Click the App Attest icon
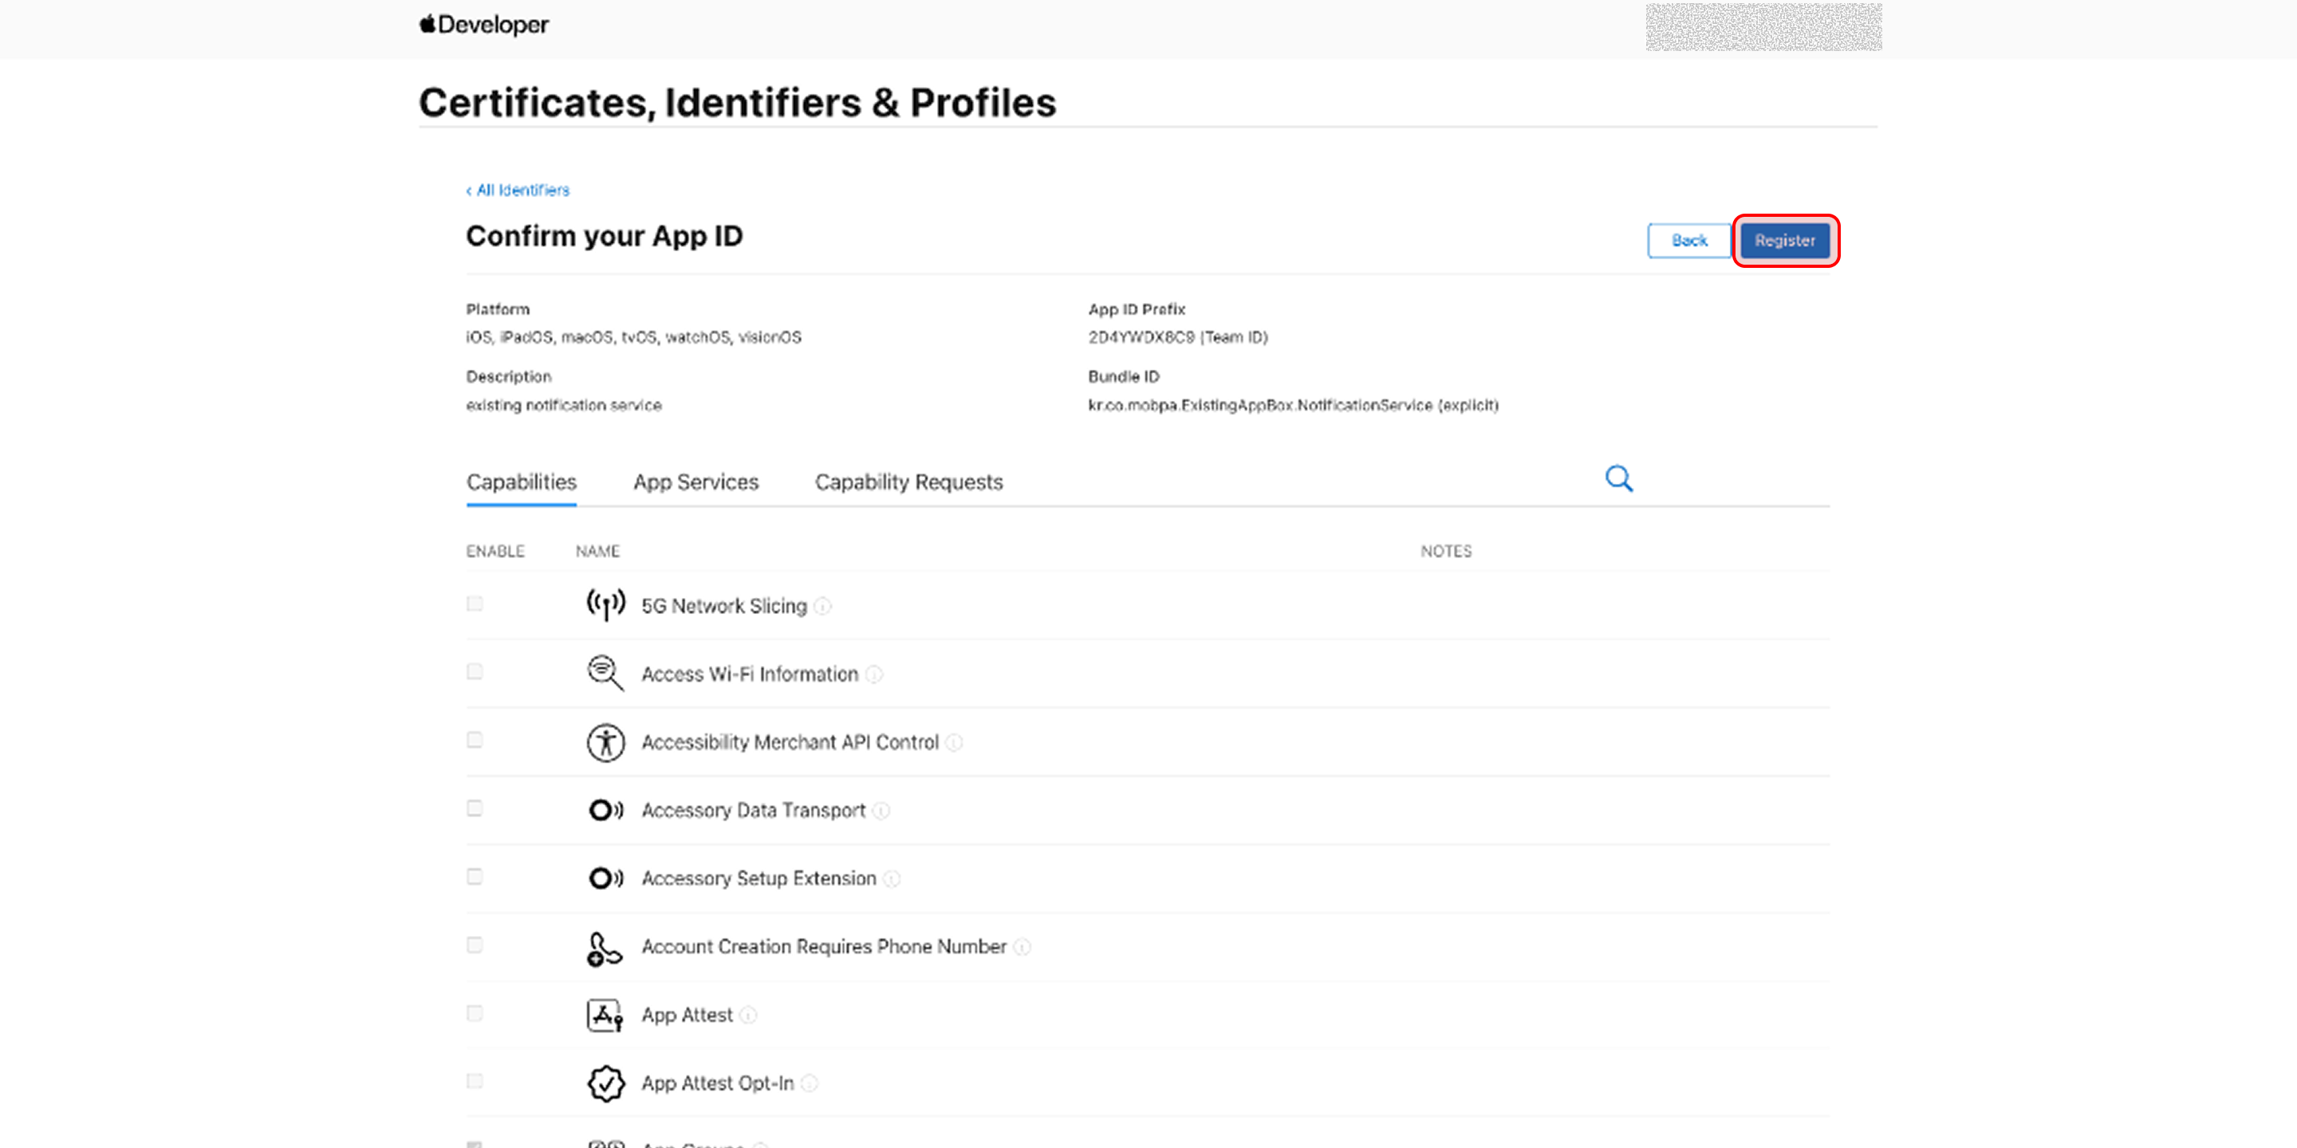 tap(605, 1015)
